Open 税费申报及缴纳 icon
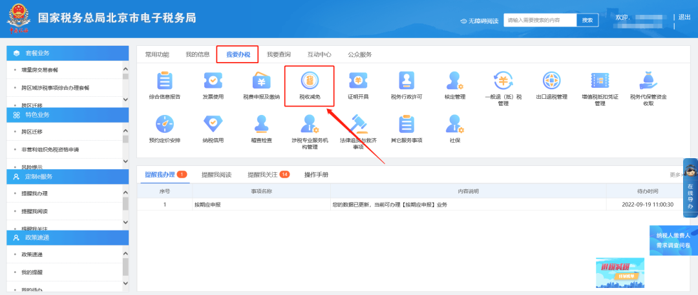Screen dimensions: 698x295 click(x=261, y=81)
